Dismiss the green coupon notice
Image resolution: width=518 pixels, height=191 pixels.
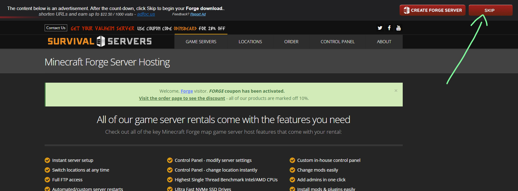point(396,90)
